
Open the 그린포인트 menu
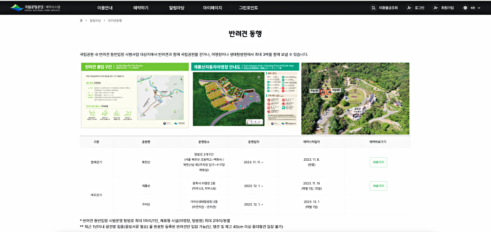(x=249, y=8)
